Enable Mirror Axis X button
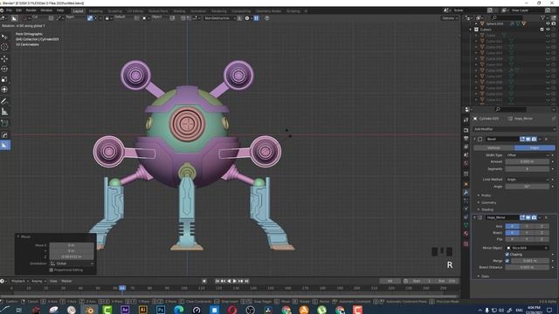The width and height of the screenshot is (559, 314). tap(513, 226)
